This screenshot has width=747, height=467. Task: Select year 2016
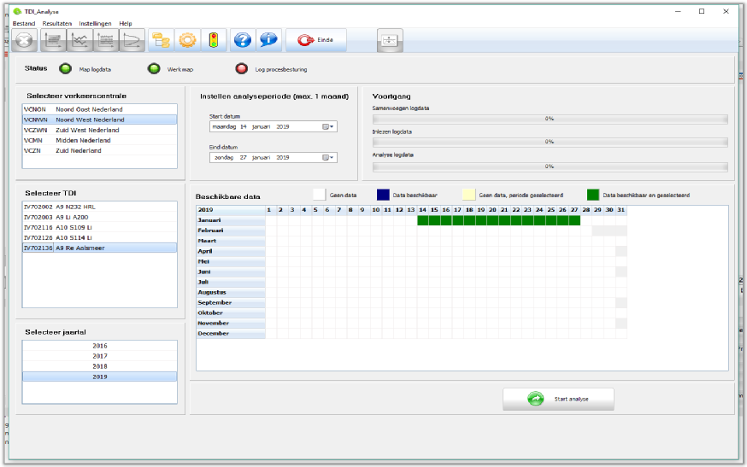[99, 346]
